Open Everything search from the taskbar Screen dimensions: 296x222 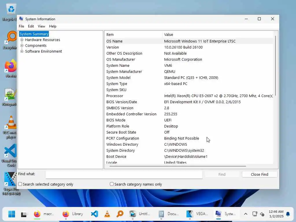coord(120,214)
